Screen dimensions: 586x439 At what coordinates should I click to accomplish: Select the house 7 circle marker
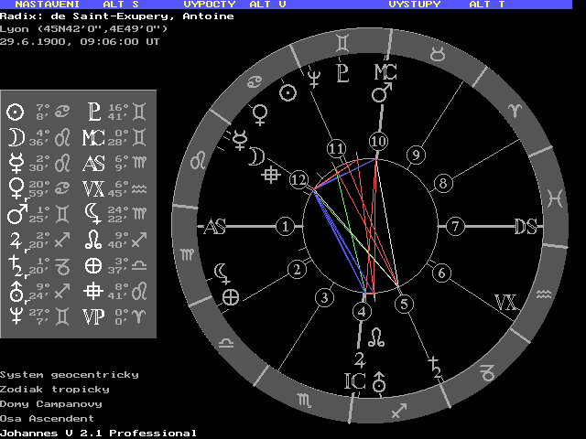pos(455,226)
